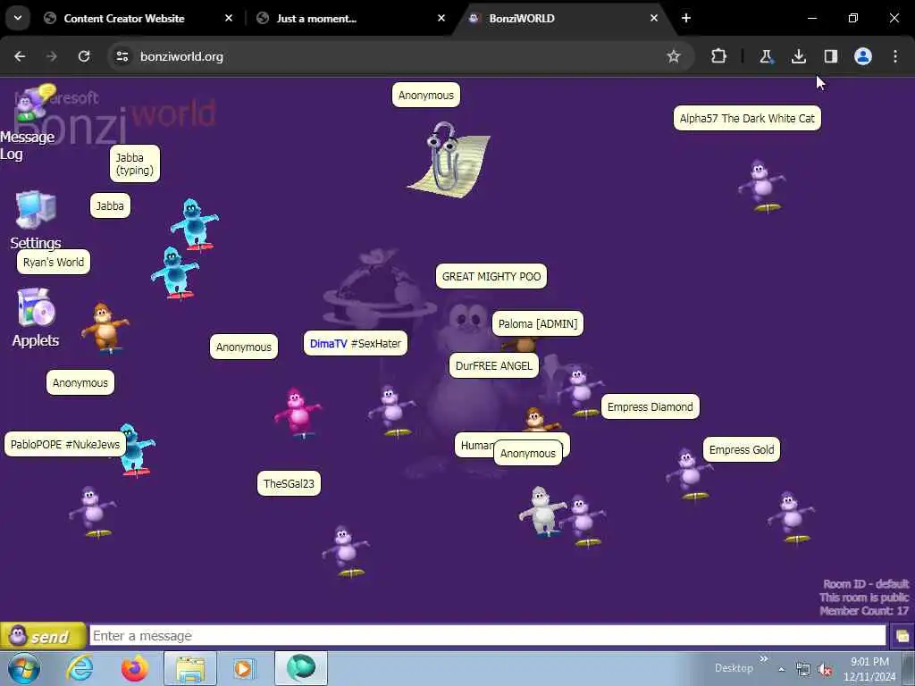
Task: Open site information icon in address bar
Action: tap(122, 56)
